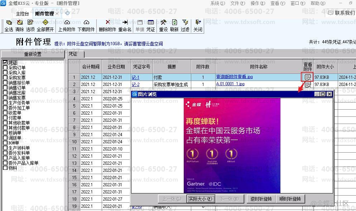356x211 pixels.
Task: Click the 重命名 (rename) toolbar icon
Action: pyautogui.click(x=125, y=22)
